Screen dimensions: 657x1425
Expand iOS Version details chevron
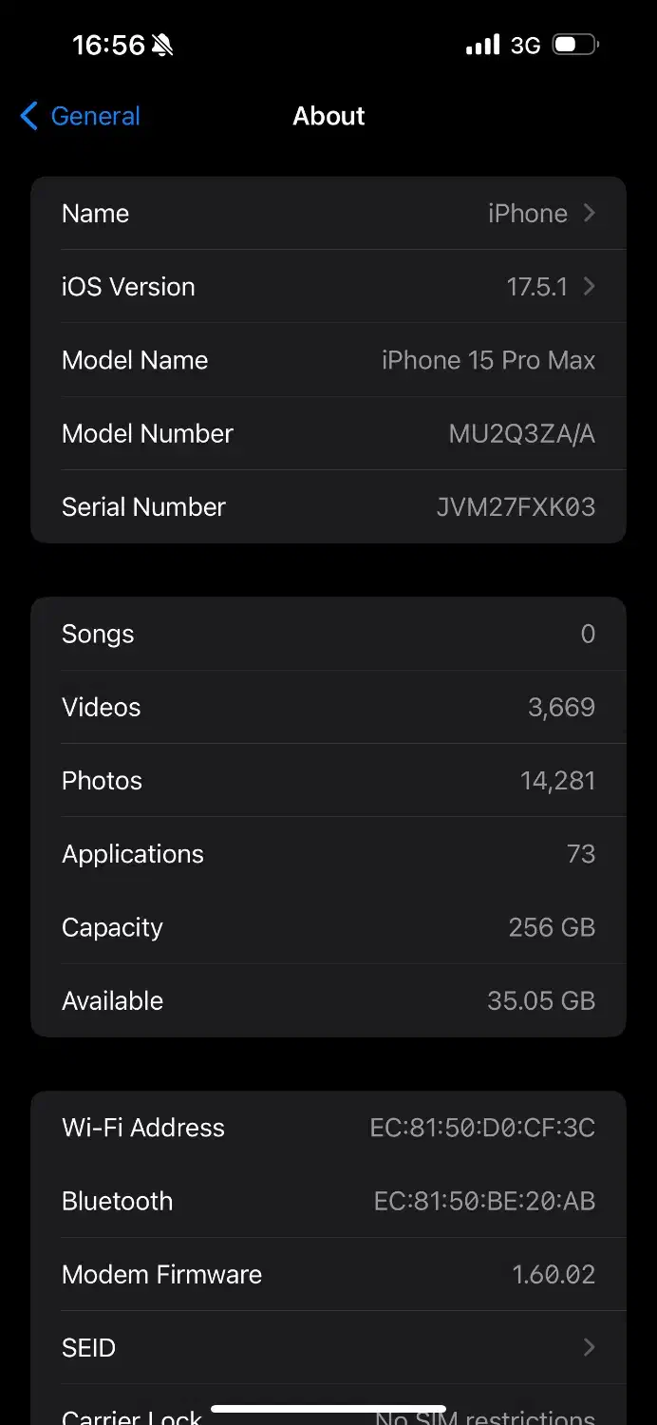point(590,287)
